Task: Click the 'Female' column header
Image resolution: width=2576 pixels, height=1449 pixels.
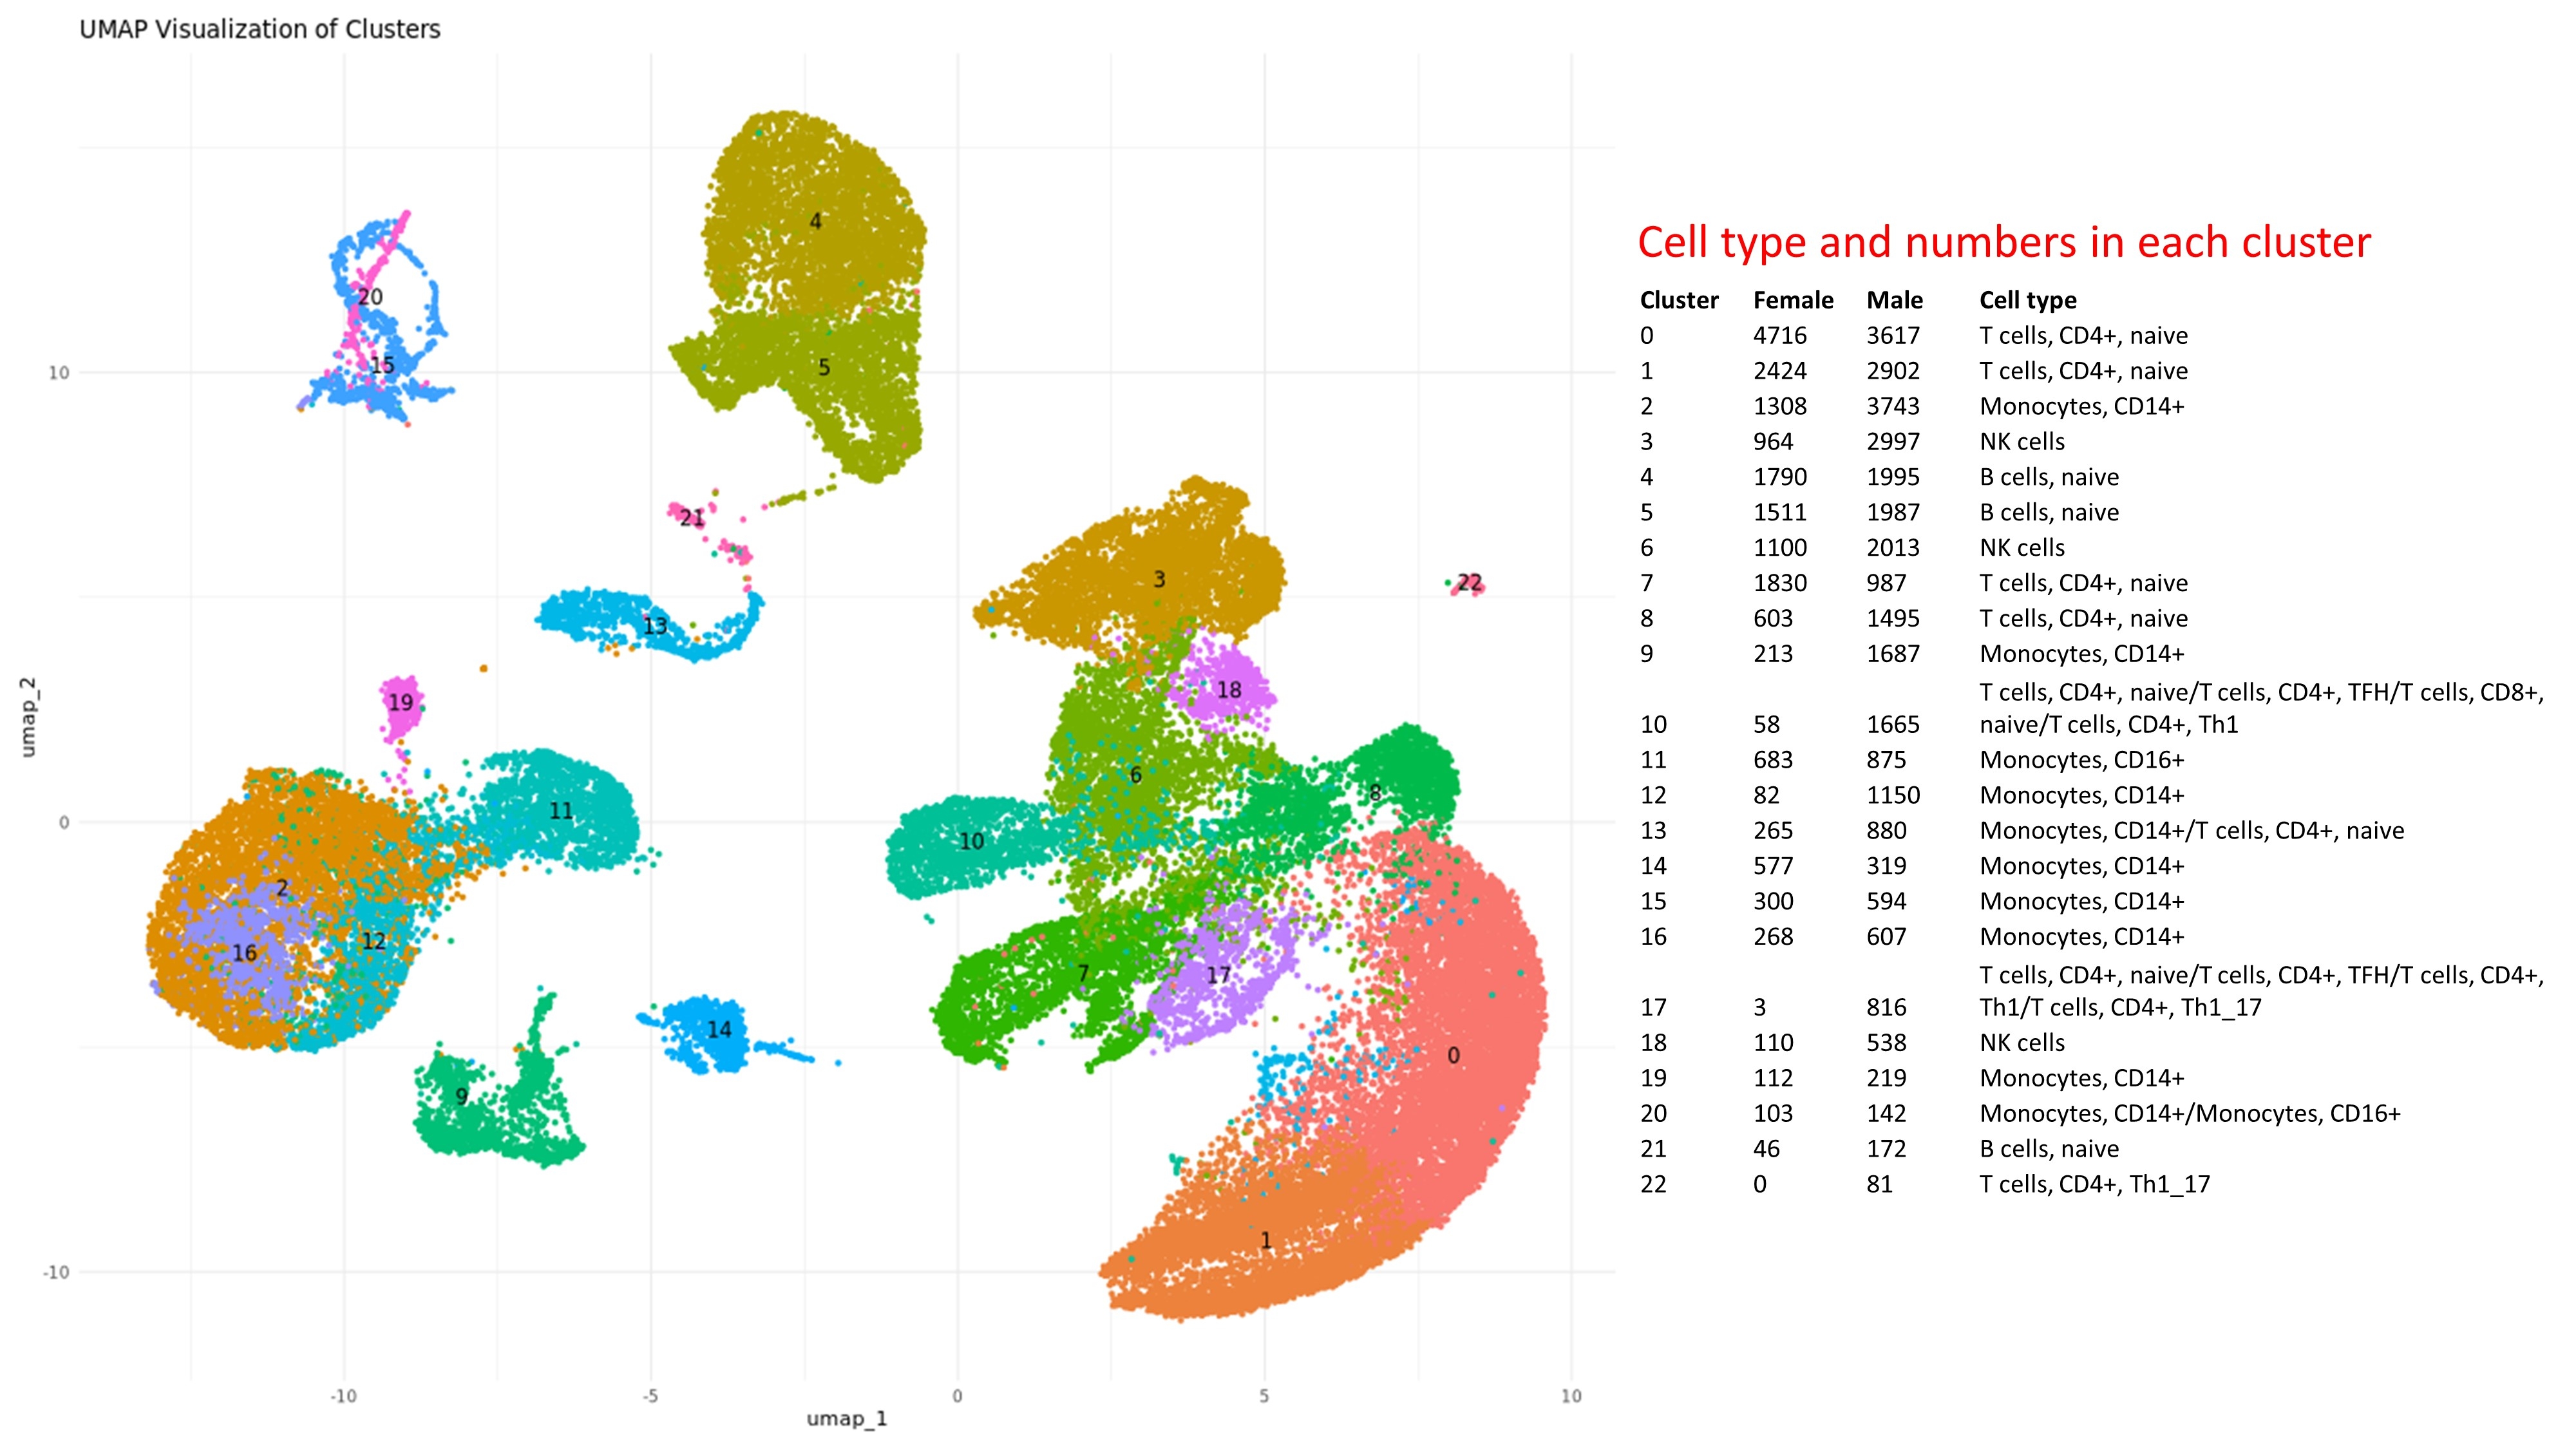Action: (1793, 300)
